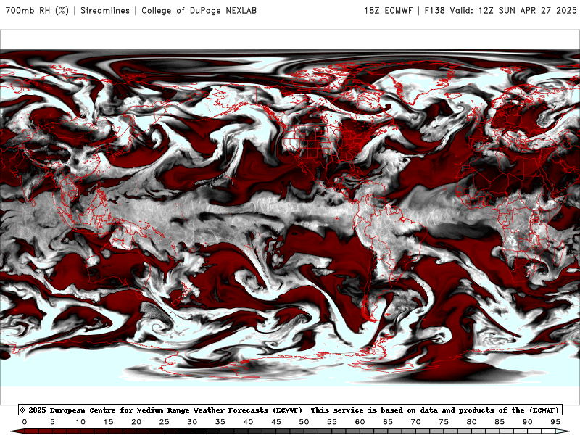Click the global relative humidity map image
The image size is (580, 435).
[x=290, y=217]
